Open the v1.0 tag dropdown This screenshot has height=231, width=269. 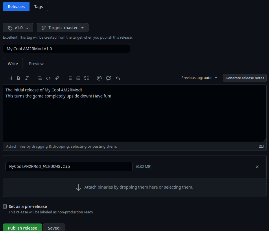click(18, 28)
